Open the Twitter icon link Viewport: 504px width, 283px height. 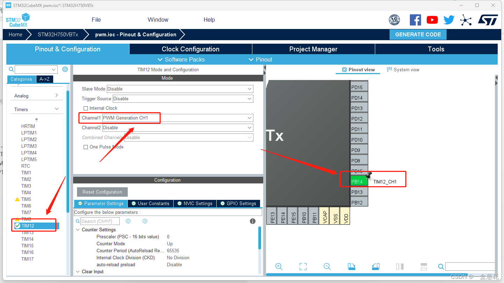(x=449, y=20)
